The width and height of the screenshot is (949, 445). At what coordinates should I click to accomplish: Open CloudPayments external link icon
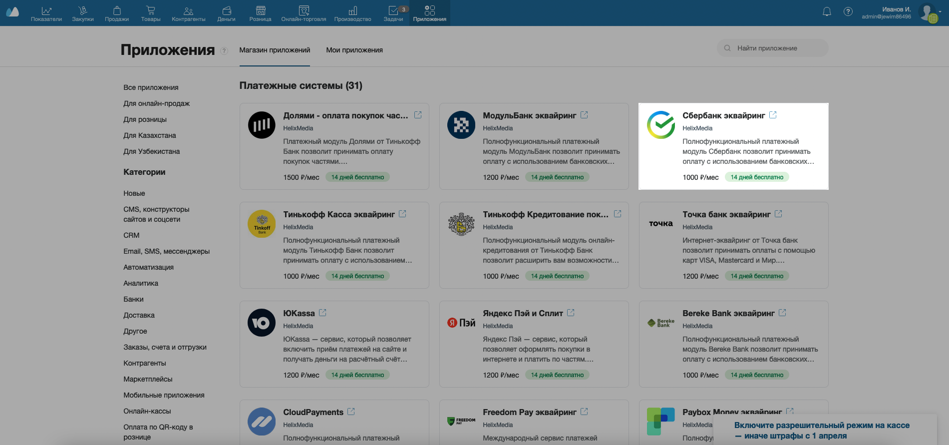click(351, 412)
